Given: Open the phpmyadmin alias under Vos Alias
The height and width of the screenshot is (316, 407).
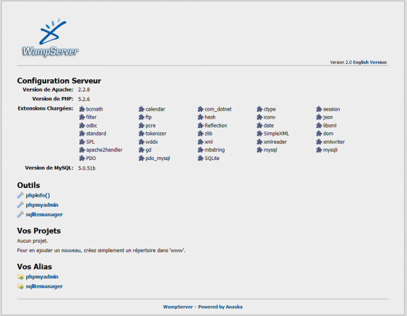Looking at the screenshot, I should [42, 277].
